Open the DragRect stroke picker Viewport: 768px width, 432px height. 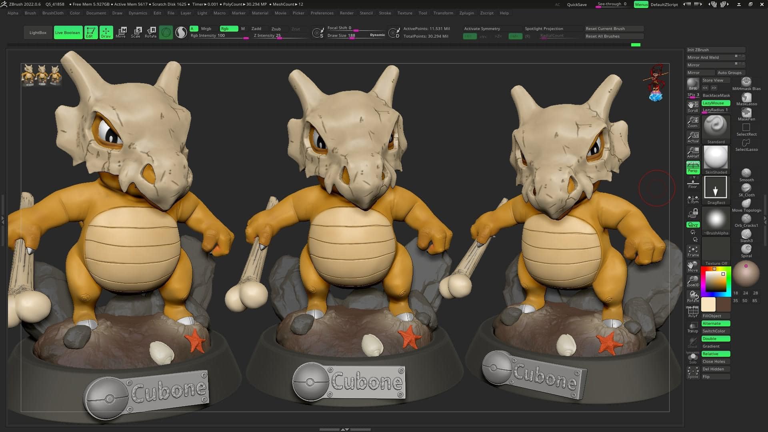[716, 190]
